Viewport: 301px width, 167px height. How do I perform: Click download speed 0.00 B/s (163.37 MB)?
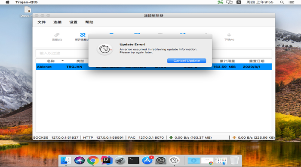click(193, 137)
